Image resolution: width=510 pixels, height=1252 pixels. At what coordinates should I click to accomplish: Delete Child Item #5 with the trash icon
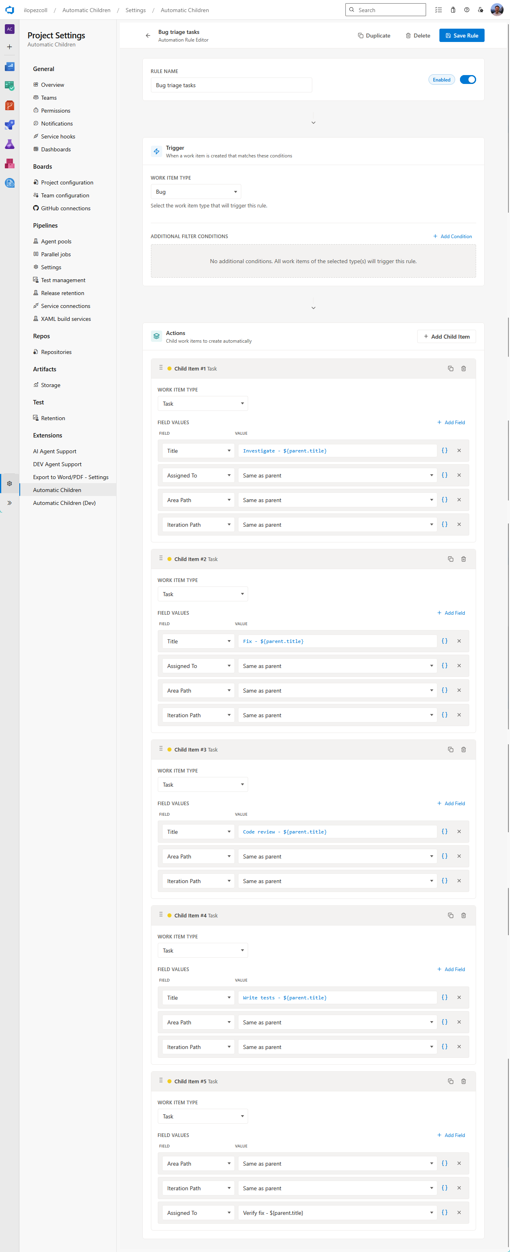[x=463, y=1081]
